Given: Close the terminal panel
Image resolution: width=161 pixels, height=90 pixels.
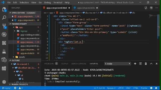Looking at the screenshot, I should (x=156, y=64).
